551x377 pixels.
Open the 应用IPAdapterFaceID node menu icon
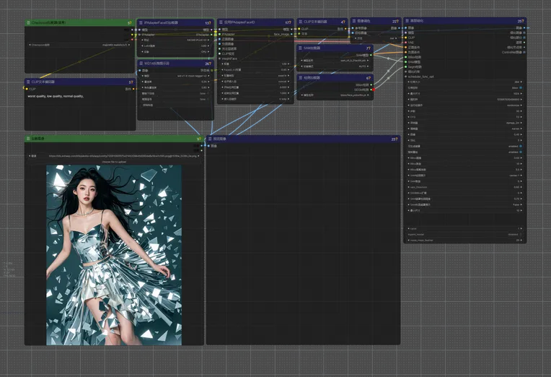tap(221, 22)
